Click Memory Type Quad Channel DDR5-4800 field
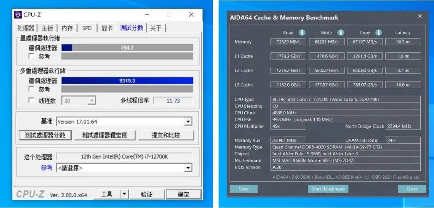The image size is (434, 208). tap(346, 147)
